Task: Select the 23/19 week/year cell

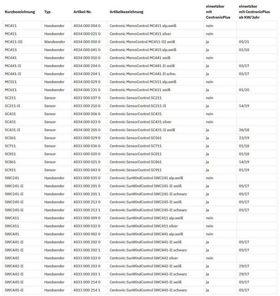Action: coord(244,138)
